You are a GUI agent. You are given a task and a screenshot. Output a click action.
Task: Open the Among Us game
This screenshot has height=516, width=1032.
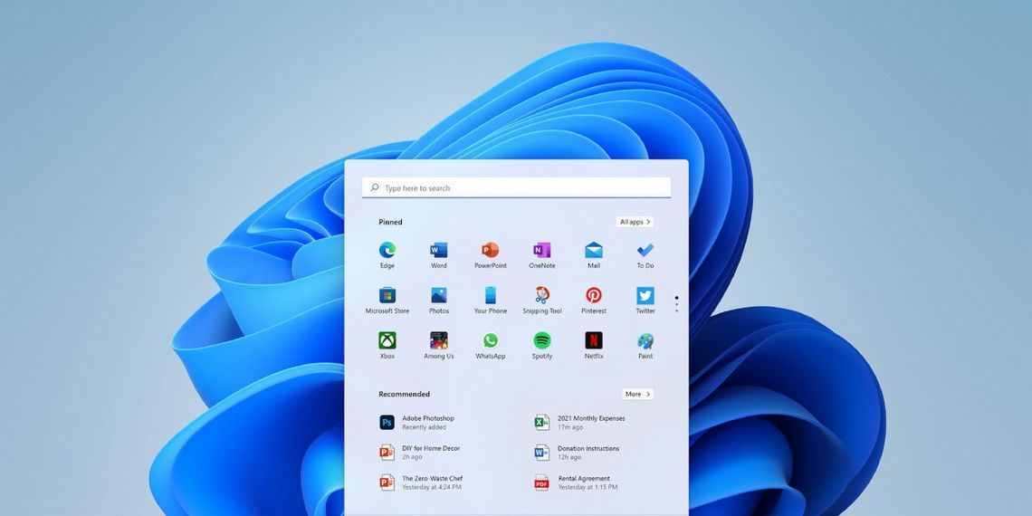pyautogui.click(x=438, y=346)
